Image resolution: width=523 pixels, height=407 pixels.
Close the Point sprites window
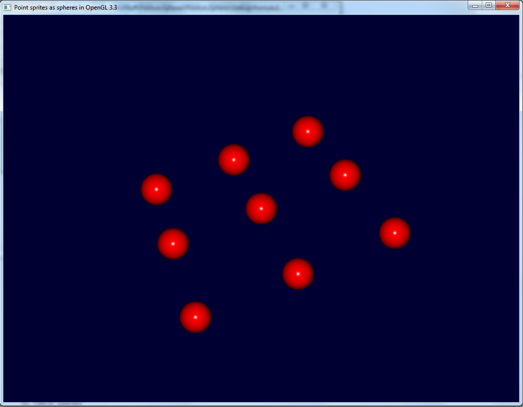(x=508, y=6)
